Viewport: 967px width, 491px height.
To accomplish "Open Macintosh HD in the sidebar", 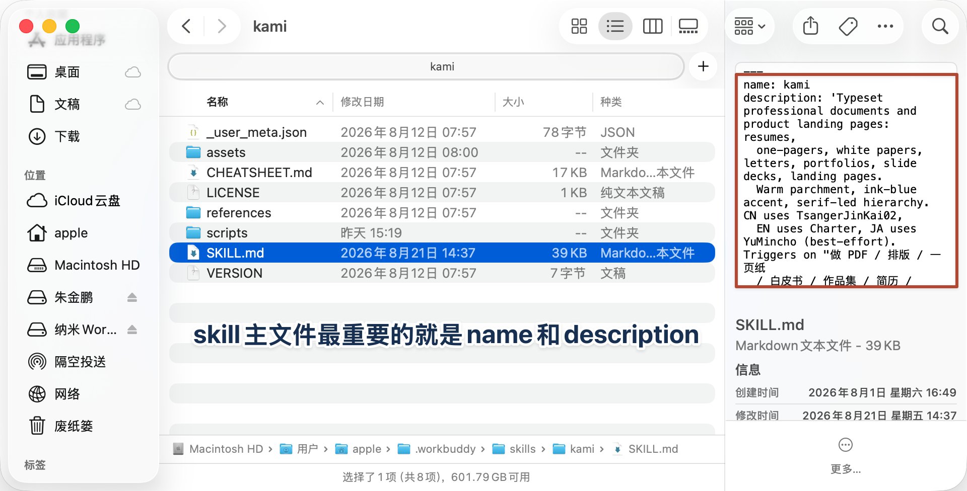I will 97,265.
